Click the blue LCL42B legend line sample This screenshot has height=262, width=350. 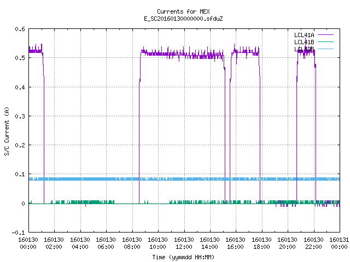(x=325, y=49)
